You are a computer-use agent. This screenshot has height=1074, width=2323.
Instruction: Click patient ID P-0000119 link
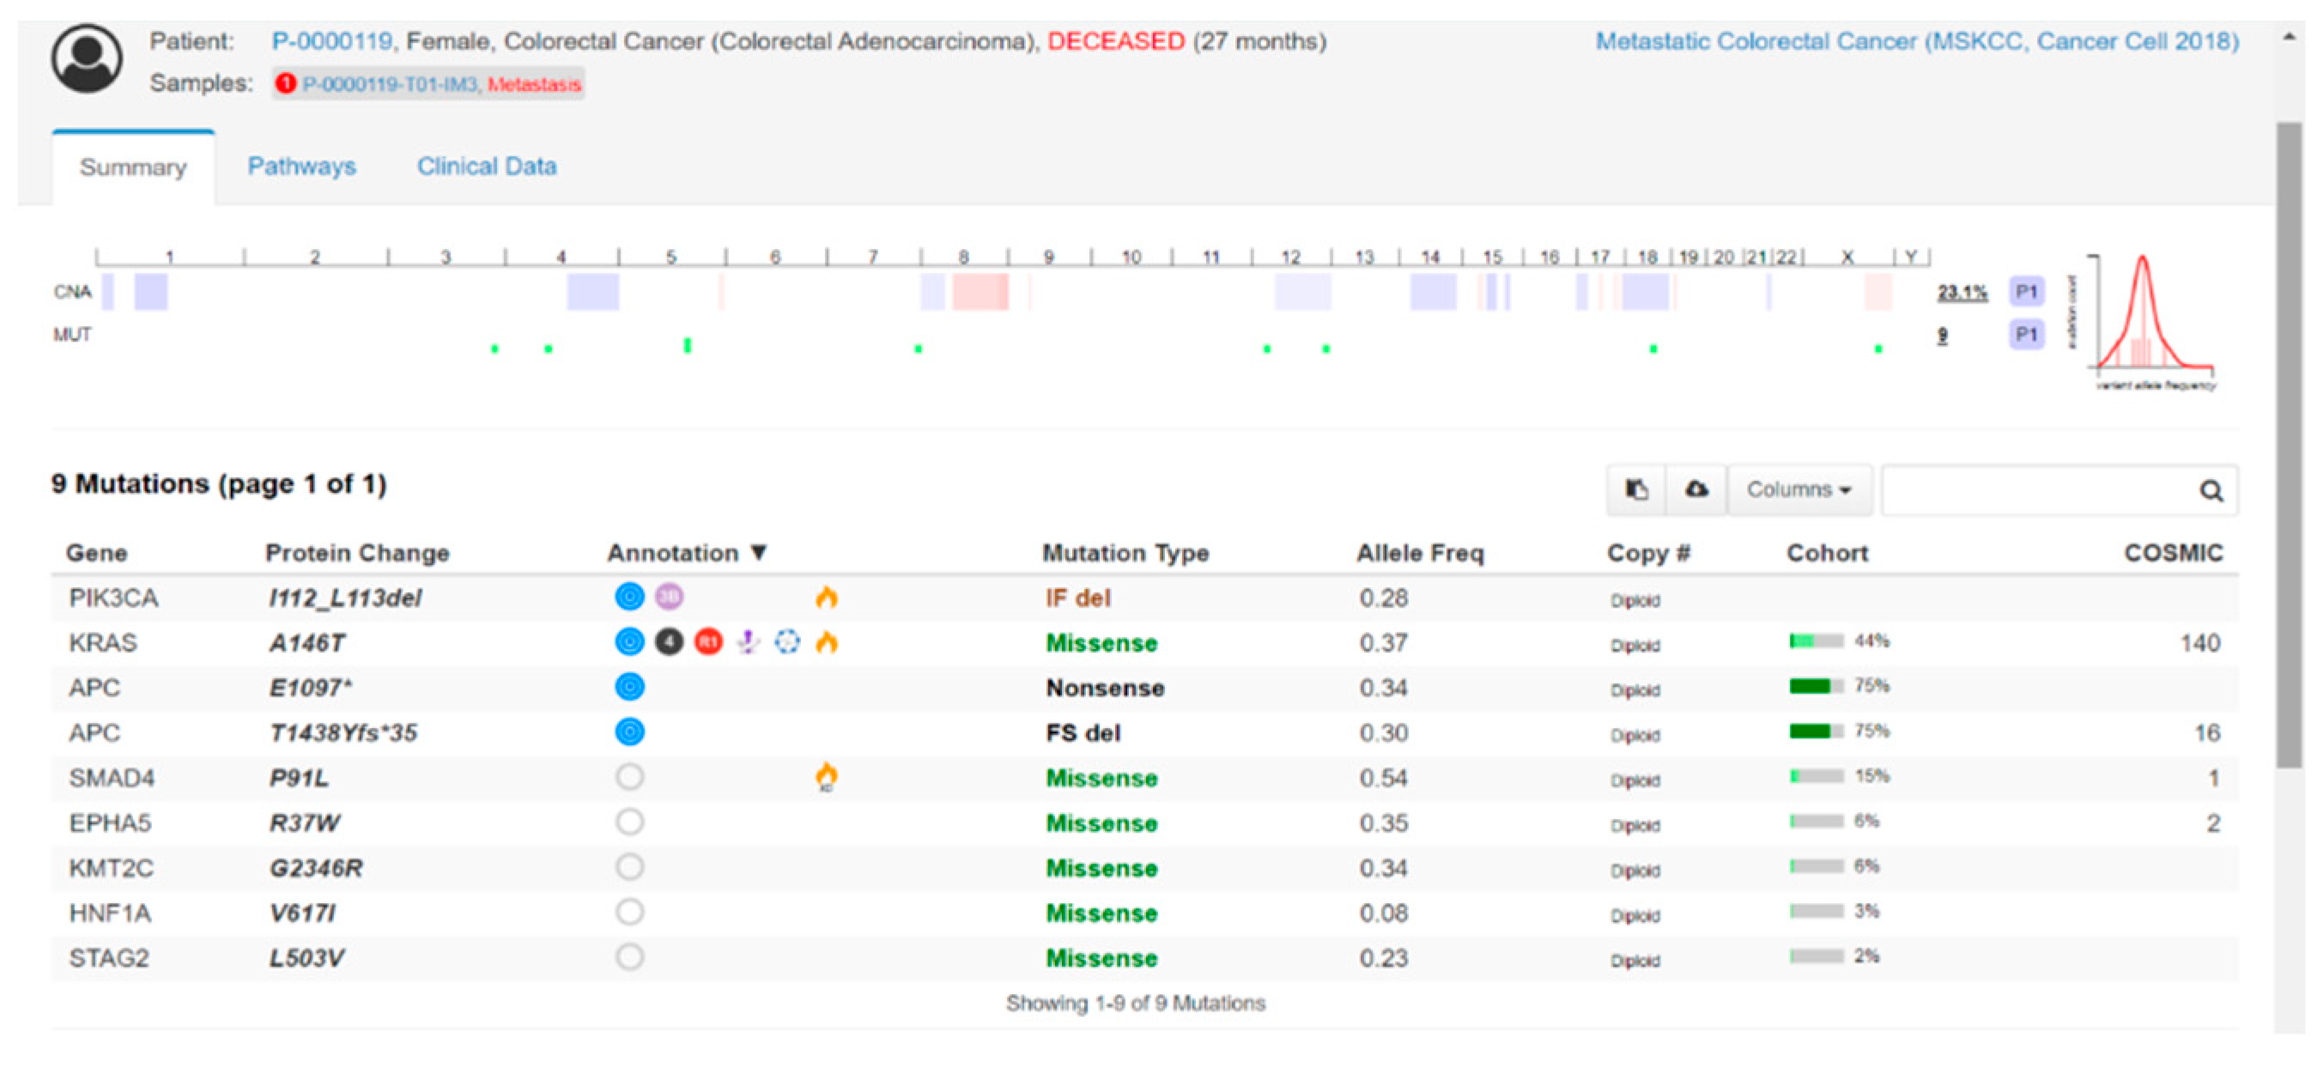click(331, 41)
